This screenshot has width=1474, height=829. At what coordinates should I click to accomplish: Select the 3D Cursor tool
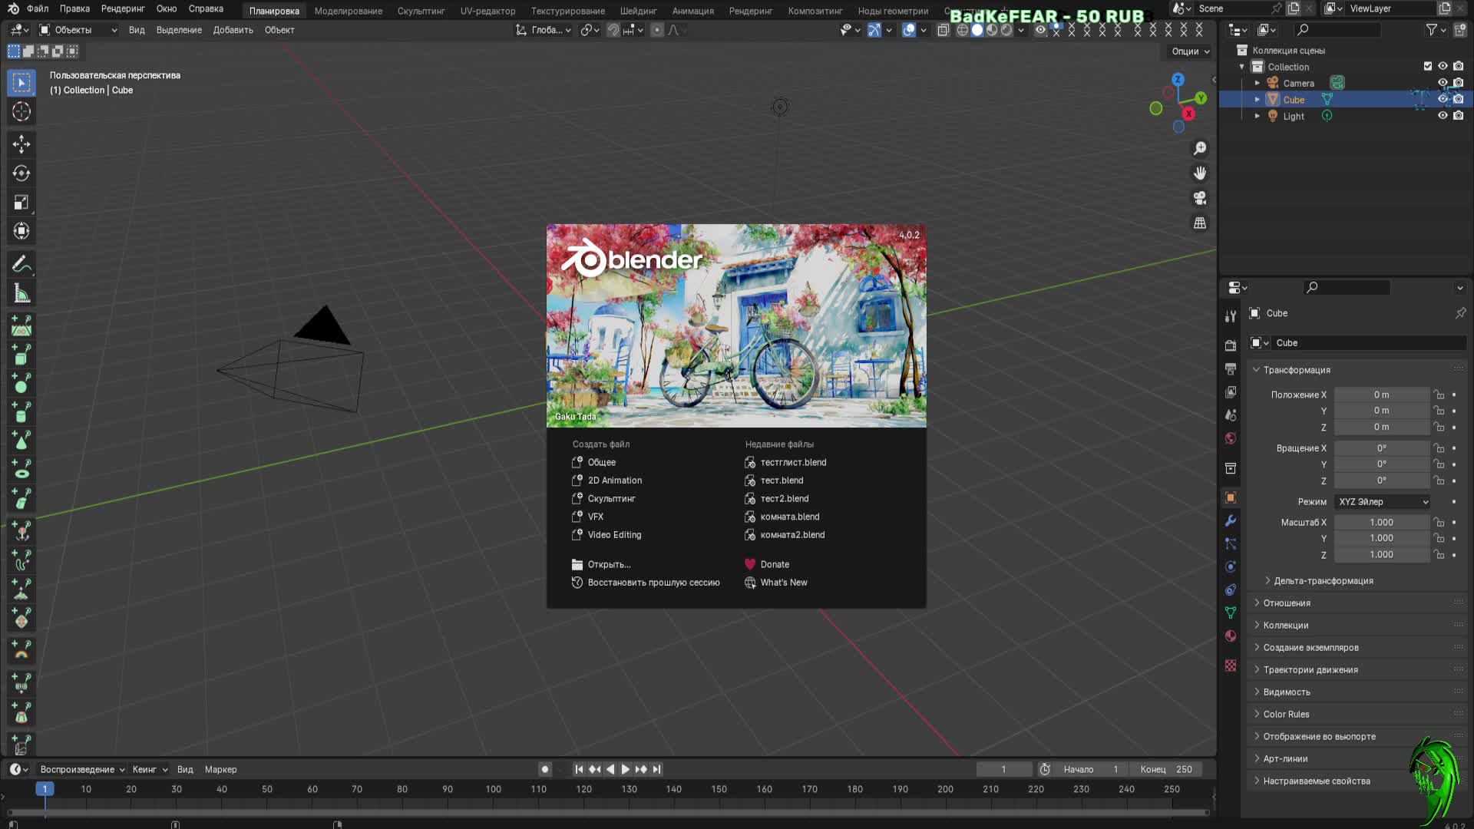(x=21, y=111)
